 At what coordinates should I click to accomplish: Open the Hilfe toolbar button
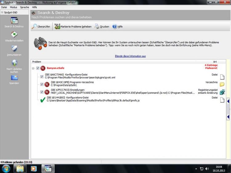117,27
